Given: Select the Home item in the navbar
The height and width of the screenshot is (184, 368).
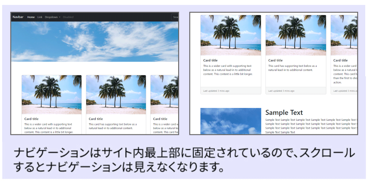Looking at the screenshot, I should click(31, 17).
